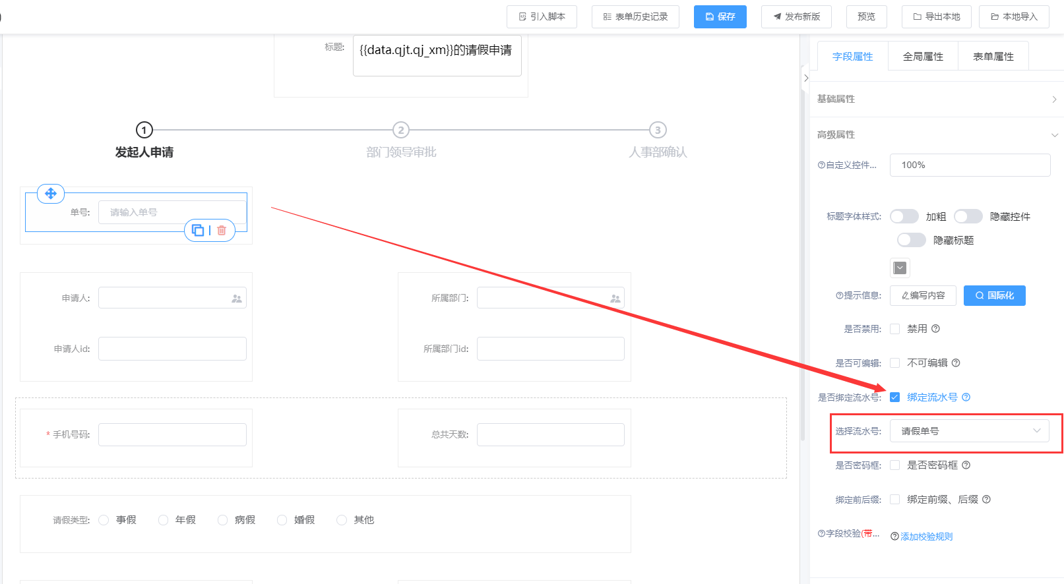Select the 婚假 radio button
This screenshot has width=1064, height=584.
click(x=282, y=520)
